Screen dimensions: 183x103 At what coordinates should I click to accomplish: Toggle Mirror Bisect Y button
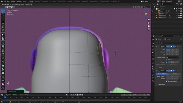click(172, 52)
